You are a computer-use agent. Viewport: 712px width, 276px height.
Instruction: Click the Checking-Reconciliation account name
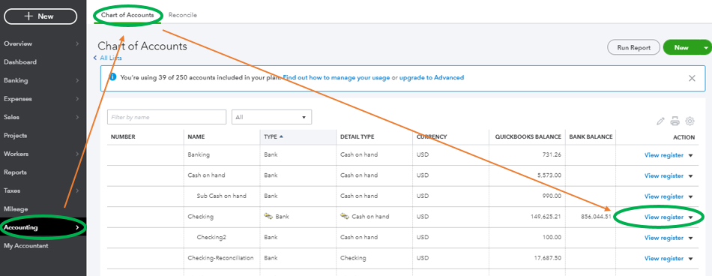click(x=220, y=258)
